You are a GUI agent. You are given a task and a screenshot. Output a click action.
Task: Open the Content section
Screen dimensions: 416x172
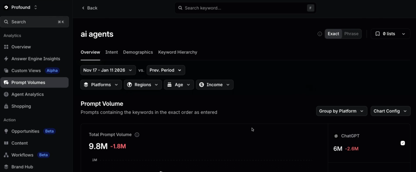pyautogui.click(x=35, y=143)
